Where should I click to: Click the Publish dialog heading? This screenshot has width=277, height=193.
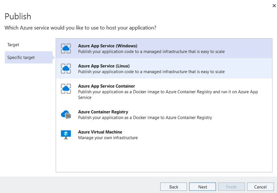(x=18, y=16)
